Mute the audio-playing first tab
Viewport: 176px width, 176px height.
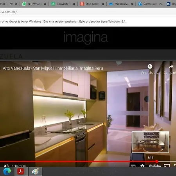coord(11,4)
